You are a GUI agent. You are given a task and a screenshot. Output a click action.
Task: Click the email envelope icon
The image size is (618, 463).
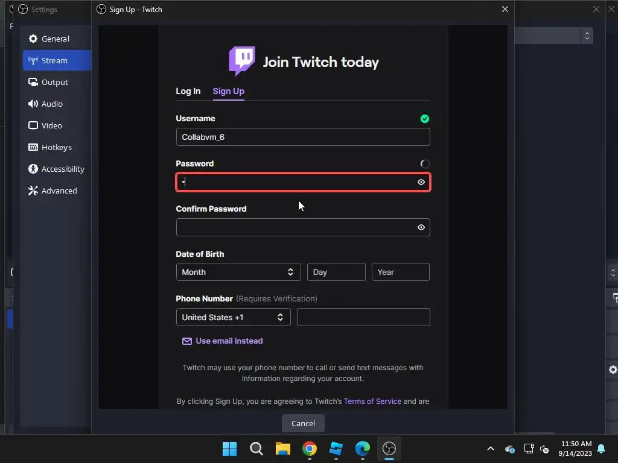point(187,341)
